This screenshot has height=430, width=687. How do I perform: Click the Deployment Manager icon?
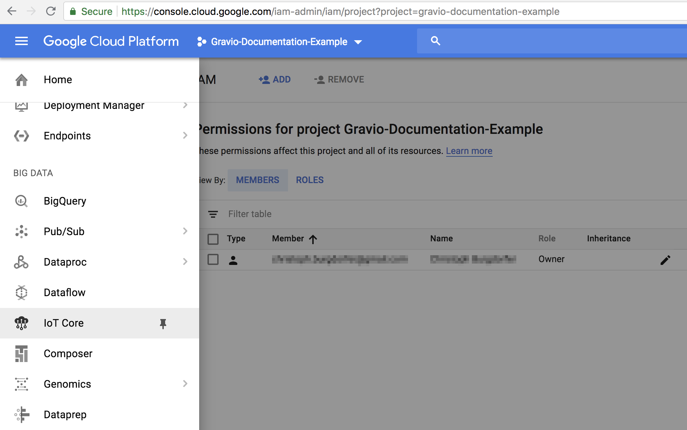coord(22,107)
